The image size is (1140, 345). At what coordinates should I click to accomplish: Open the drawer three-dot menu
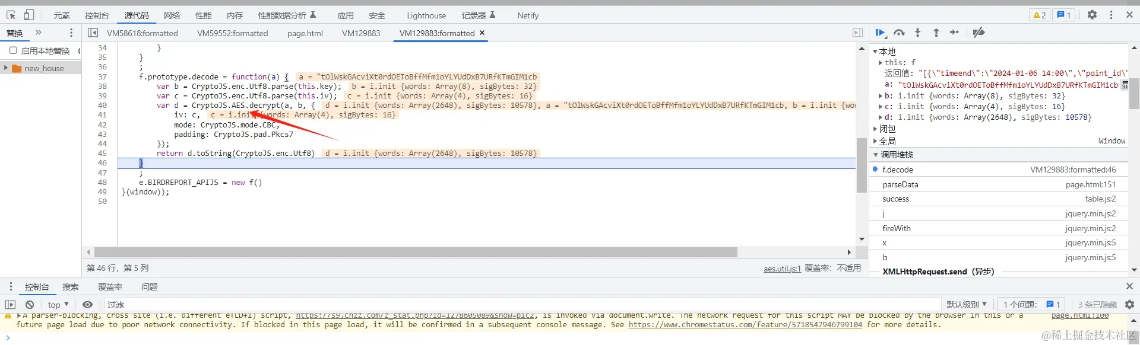[x=11, y=287]
